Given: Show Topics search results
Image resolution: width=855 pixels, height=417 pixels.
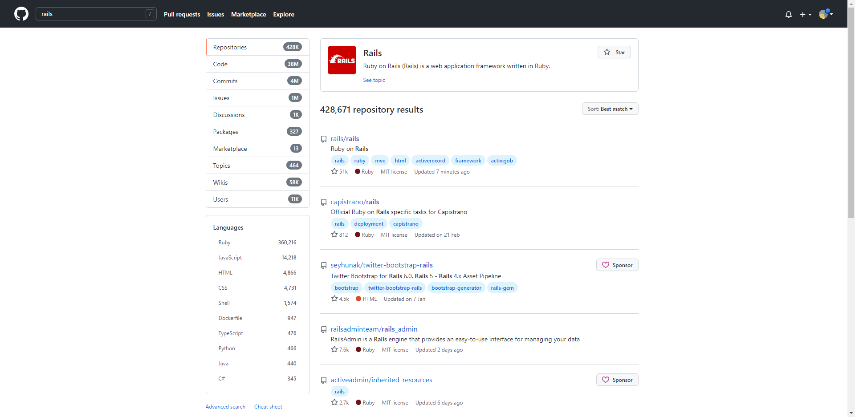Looking at the screenshot, I should 257,166.
